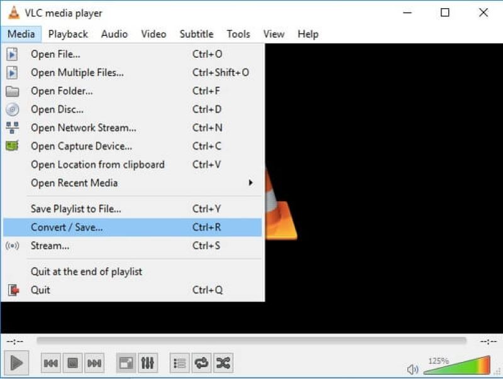
Task: Skip to the previous track
Action: pyautogui.click(x=50, y=363)
